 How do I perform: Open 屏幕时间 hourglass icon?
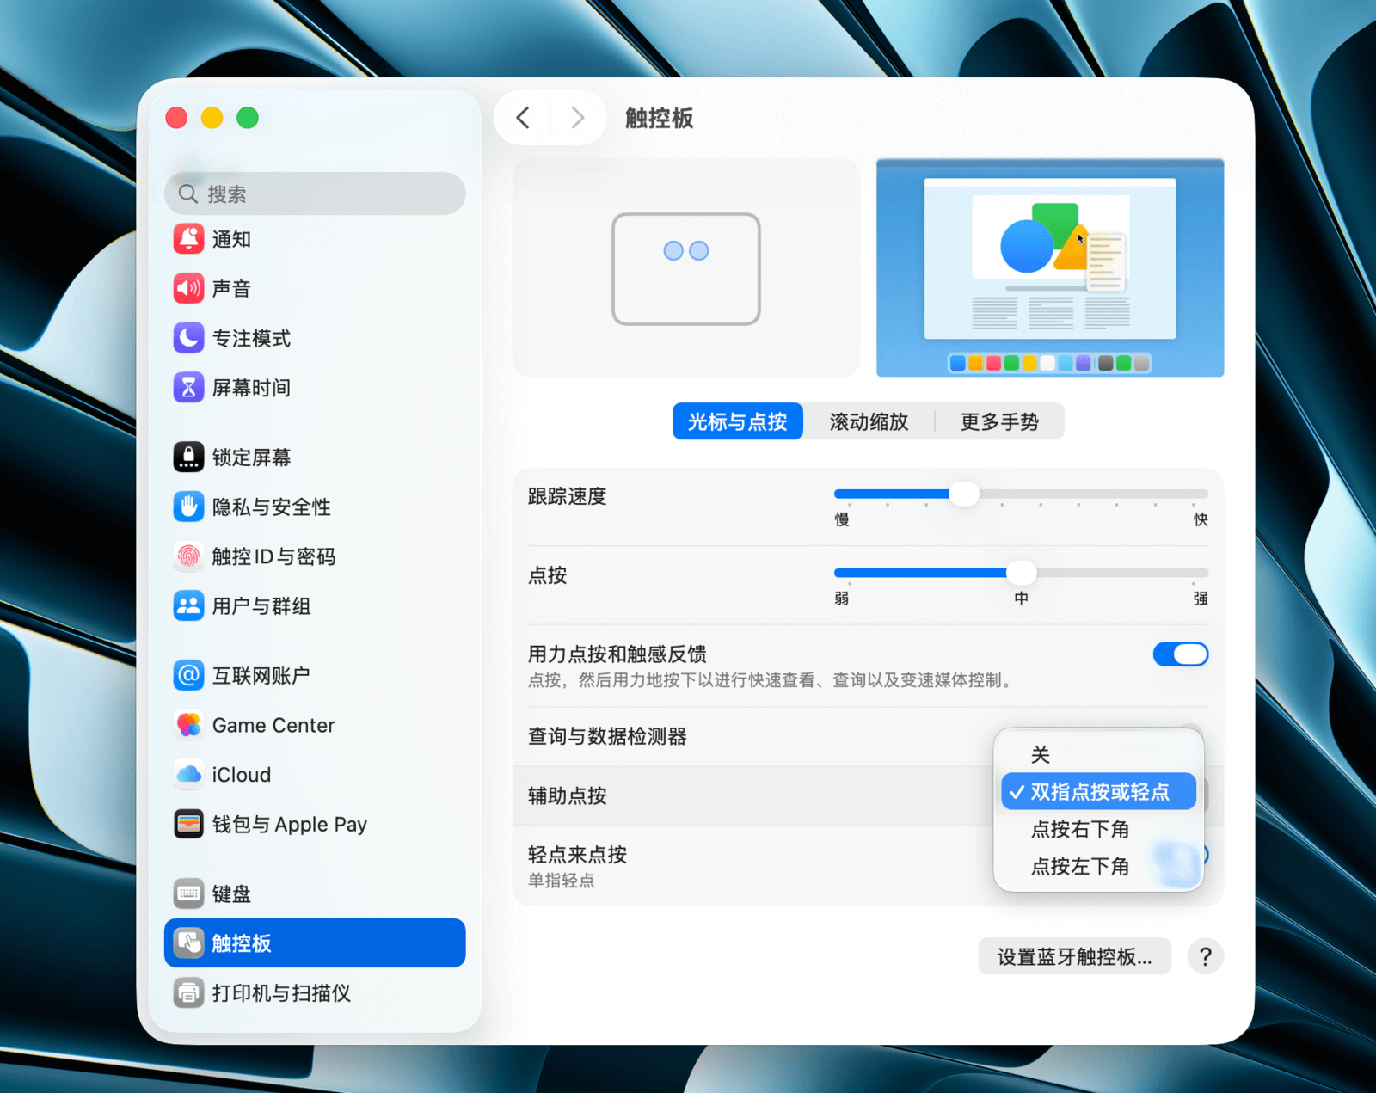(x=188, y=388)
